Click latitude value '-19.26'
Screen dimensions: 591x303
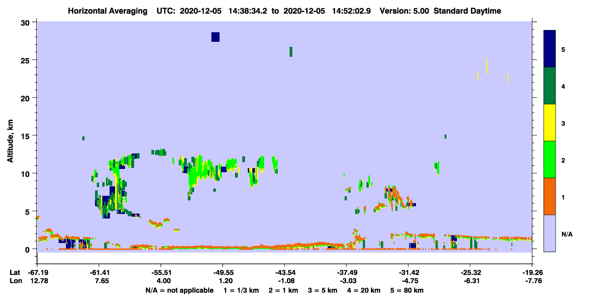532,273
